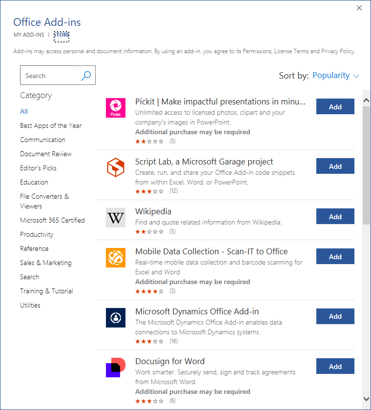
Task: Open Mobile Data Collection - Scan-IT to Office title
Action: coord(211,251)
